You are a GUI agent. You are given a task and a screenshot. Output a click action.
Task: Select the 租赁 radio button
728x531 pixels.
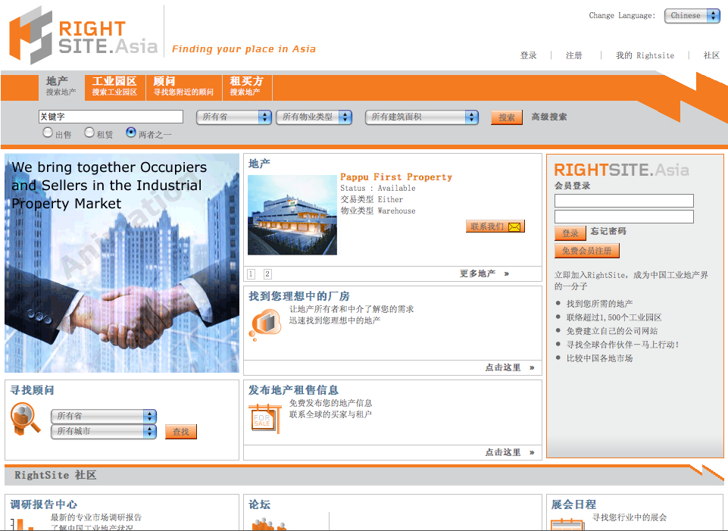[89, 133]
